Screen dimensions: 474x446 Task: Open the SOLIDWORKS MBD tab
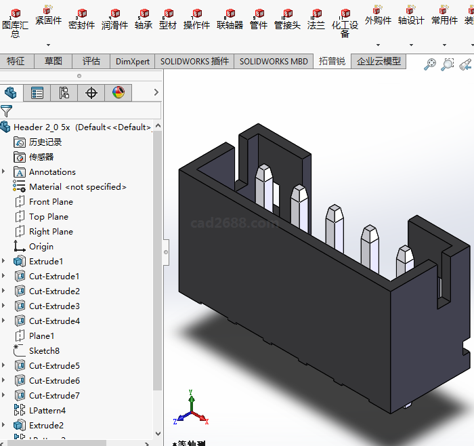(x=274, y=61)
